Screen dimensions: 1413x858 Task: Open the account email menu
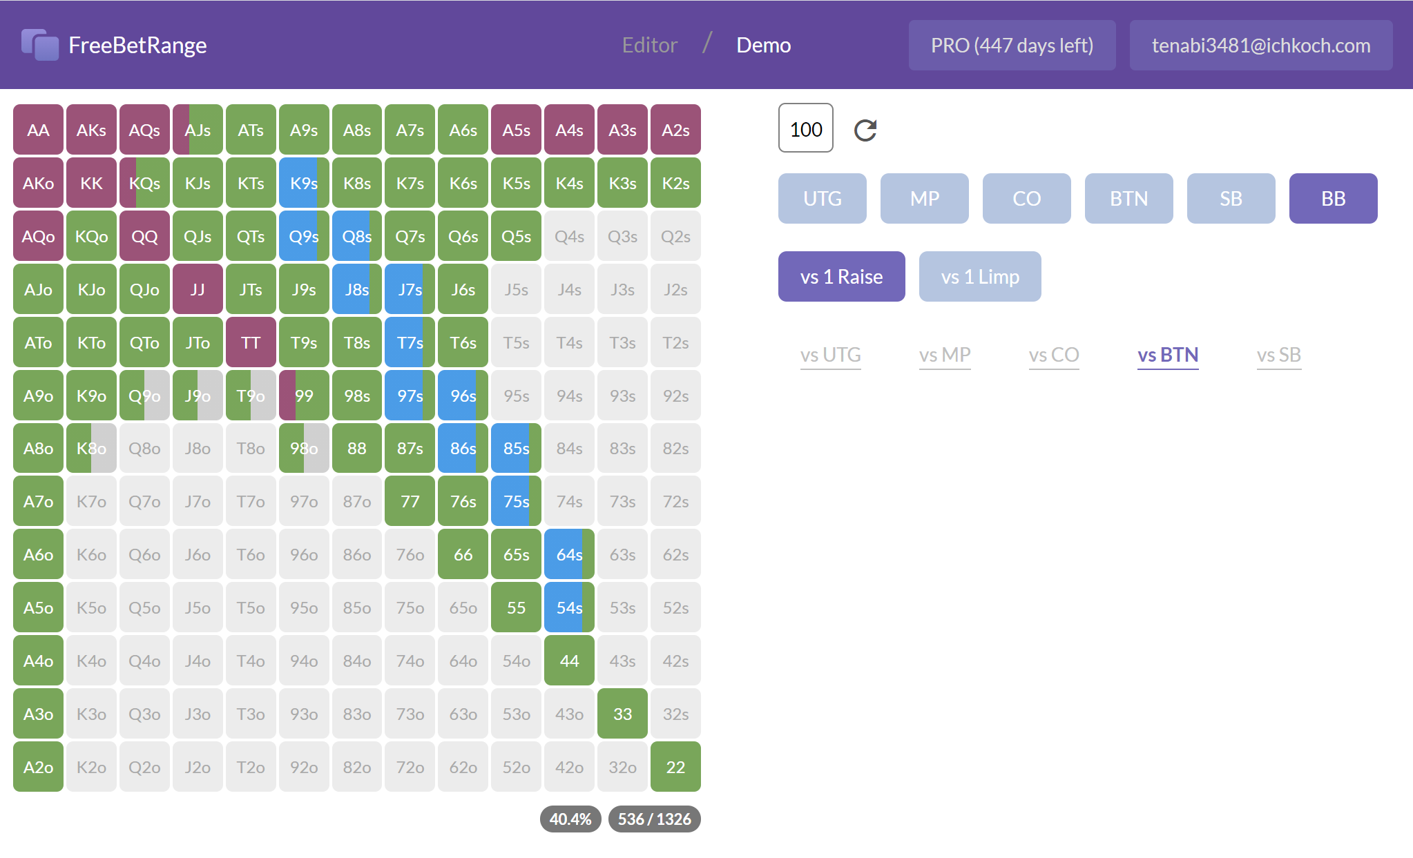(x=1260, y=45)
